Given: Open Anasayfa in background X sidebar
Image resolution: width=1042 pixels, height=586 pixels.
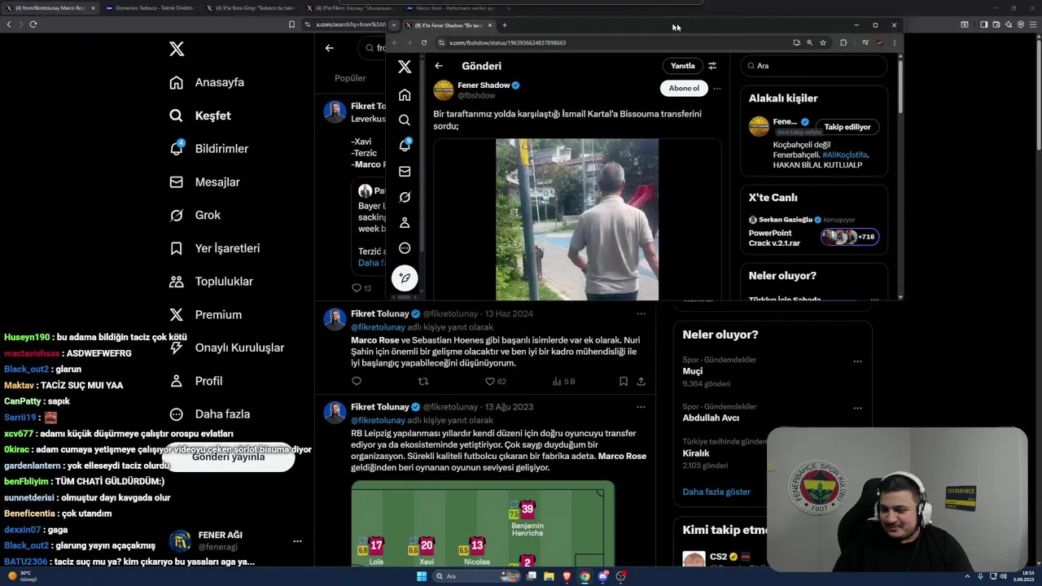Looking at the screenshot, I should [208, 82].
